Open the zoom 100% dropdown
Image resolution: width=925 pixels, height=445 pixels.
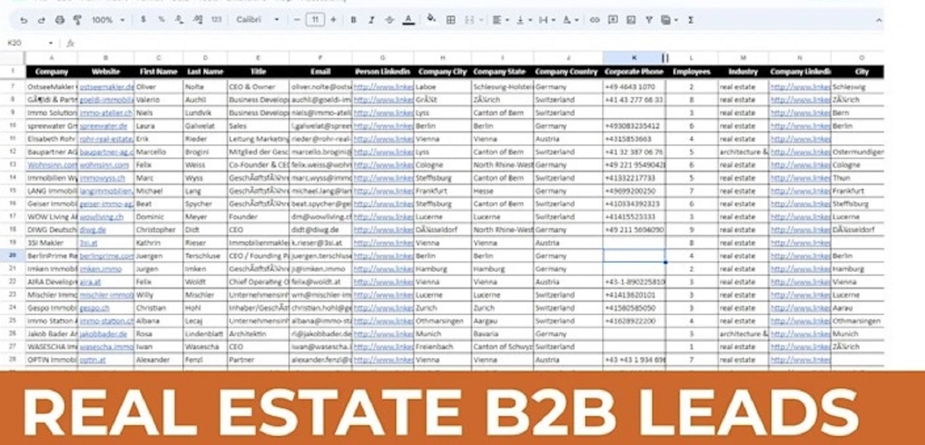pyautogui.click(x=108, y=20)
